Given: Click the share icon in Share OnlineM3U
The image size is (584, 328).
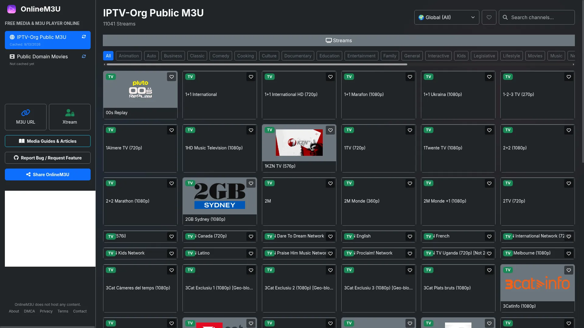Looking at the screenshot, I should 28,174.
